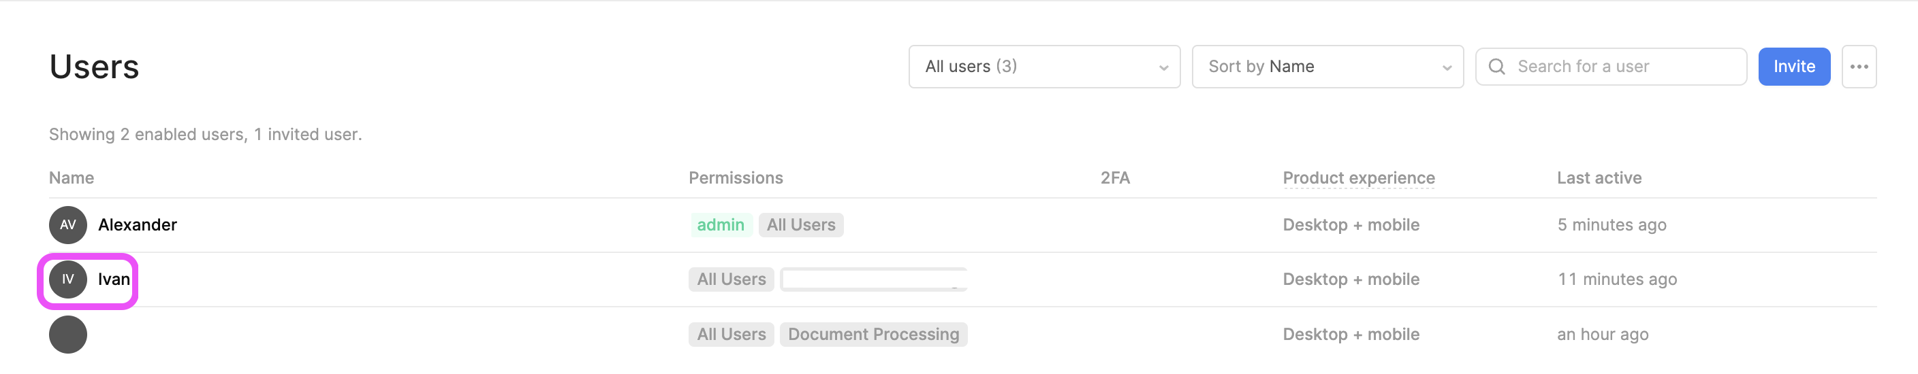Click the 2FA column header
Image resolution: width=1918 pixels, height=374 pixels.
click(1114, 177)
